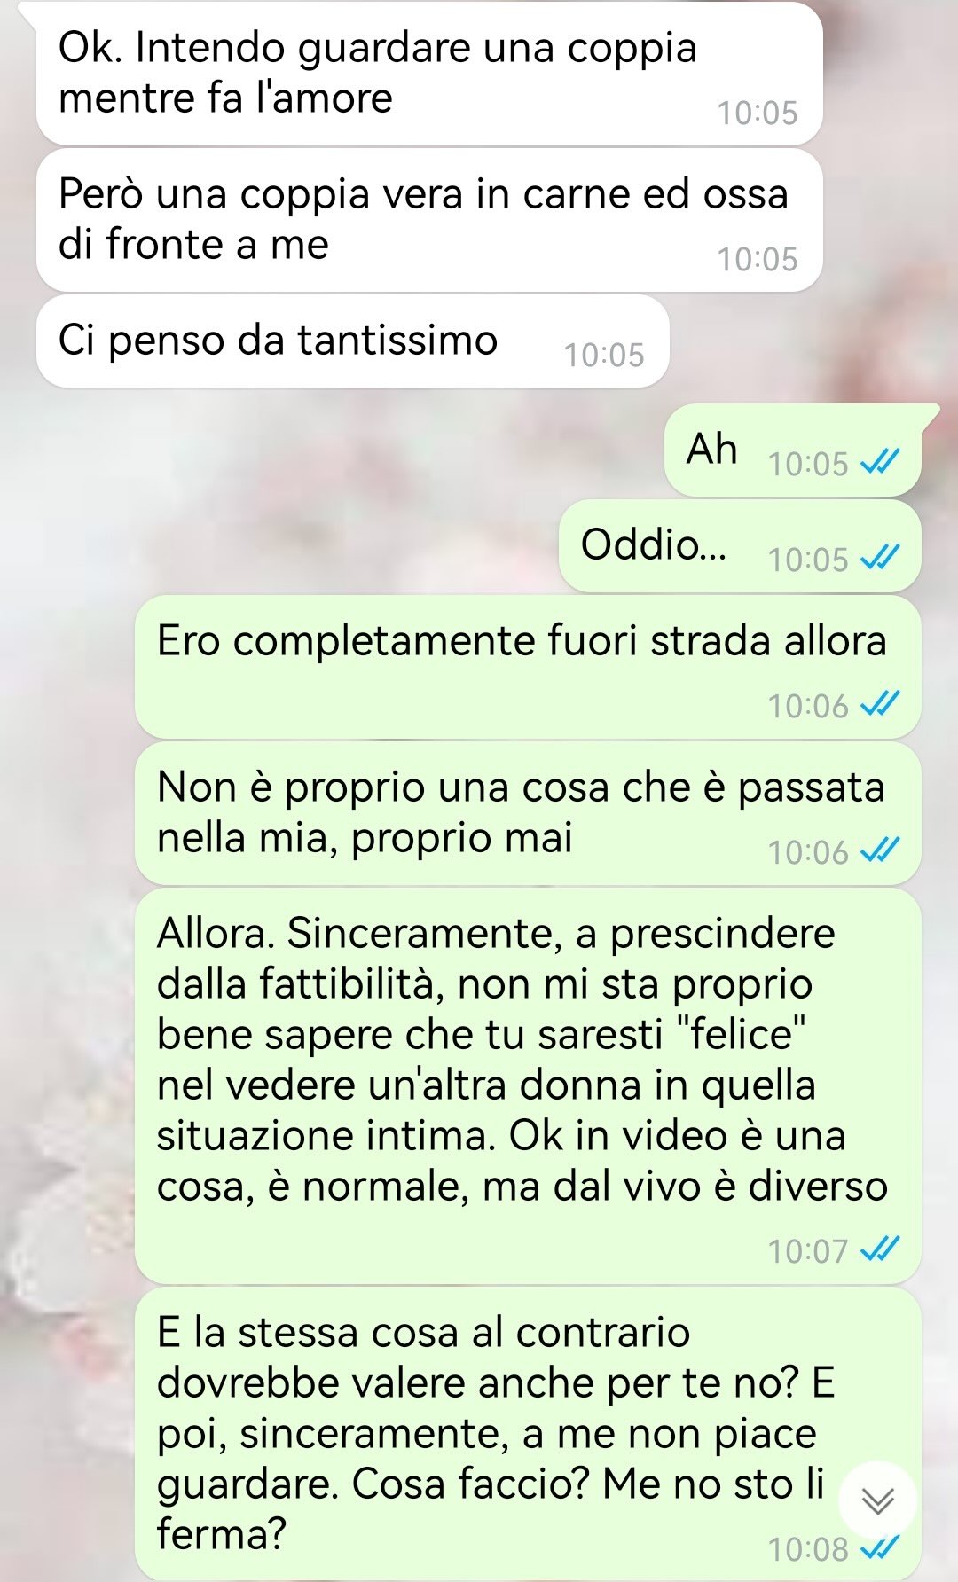This screenshot has height=1582, width=958.
Task: Tap the scroll-to-bottom double chevron button
Action: point(878,1500)
